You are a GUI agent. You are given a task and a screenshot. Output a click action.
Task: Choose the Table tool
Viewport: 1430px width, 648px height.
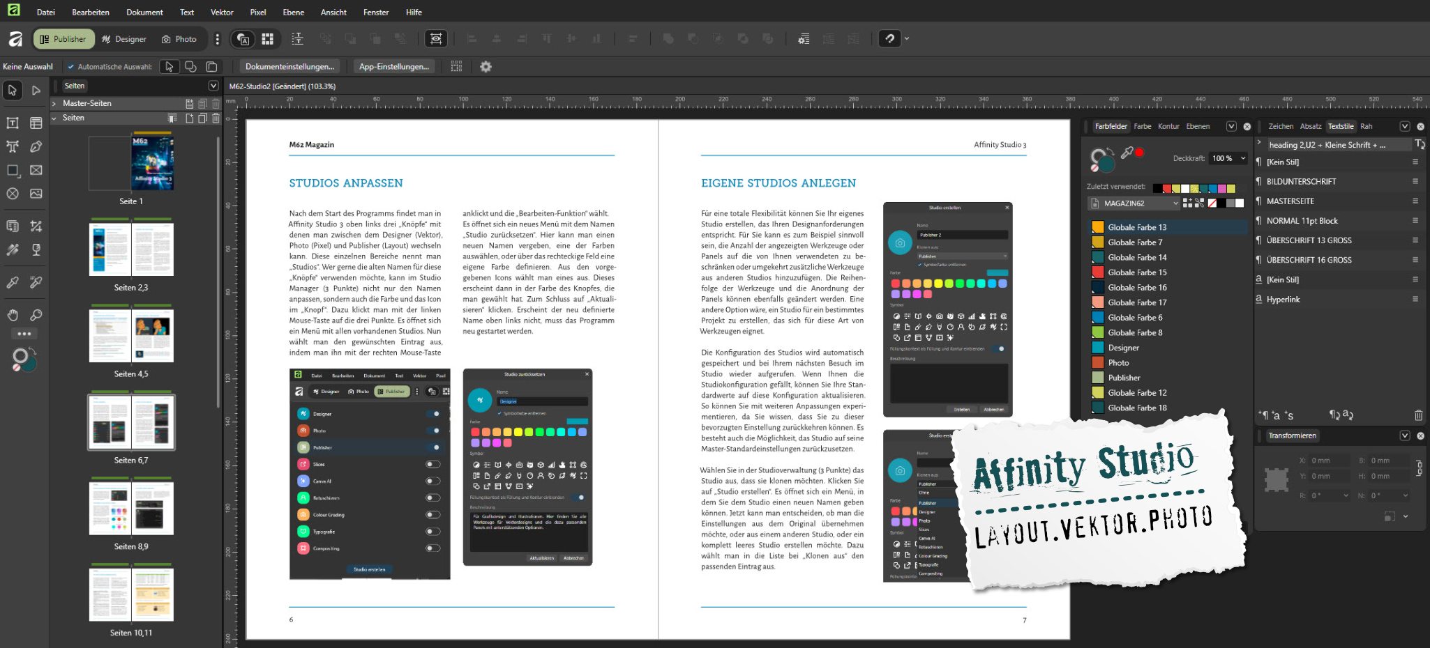click(36, 123)
